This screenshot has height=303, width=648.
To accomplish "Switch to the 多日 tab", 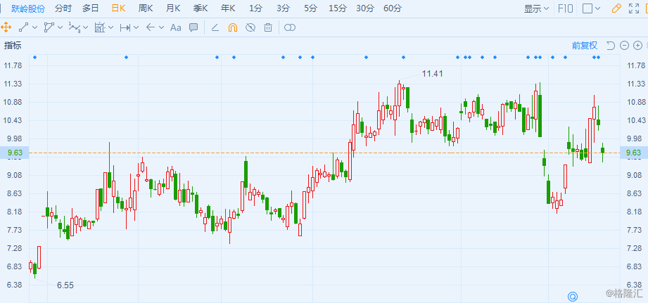I will coord(90,8).
